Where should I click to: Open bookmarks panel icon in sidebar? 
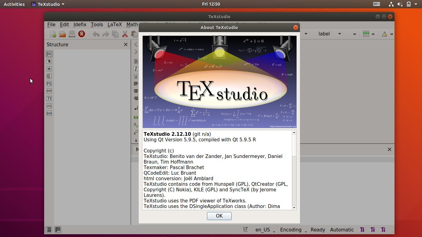point(49,61)
